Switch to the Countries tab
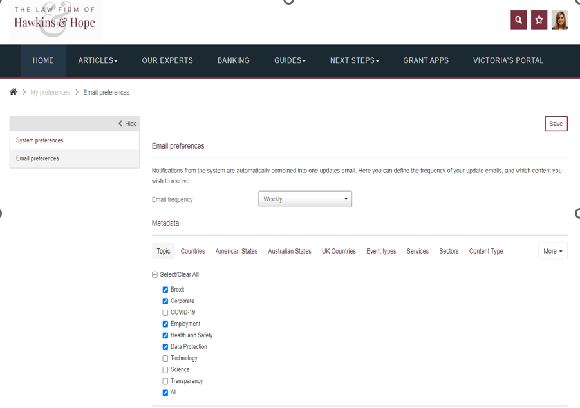Image resolution: width=580 pixels, height=408 pixels. click(x=192, y=251)
